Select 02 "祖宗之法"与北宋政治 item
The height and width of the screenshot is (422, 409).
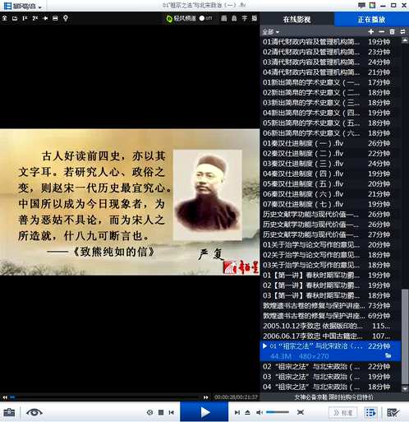point(330,367)
